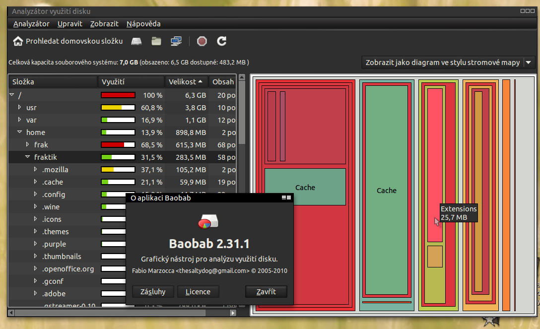
Task: Open the Analyzátor menu
Action: 31,24
